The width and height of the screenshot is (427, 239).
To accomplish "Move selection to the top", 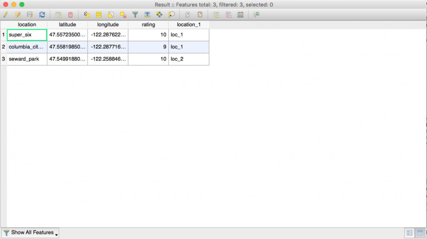I will point(147,15).
